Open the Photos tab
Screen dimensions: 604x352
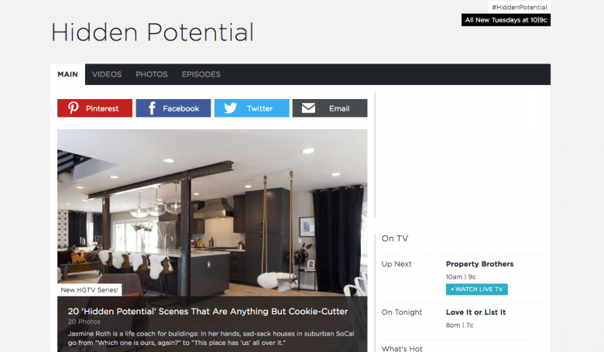pos(151,74)
